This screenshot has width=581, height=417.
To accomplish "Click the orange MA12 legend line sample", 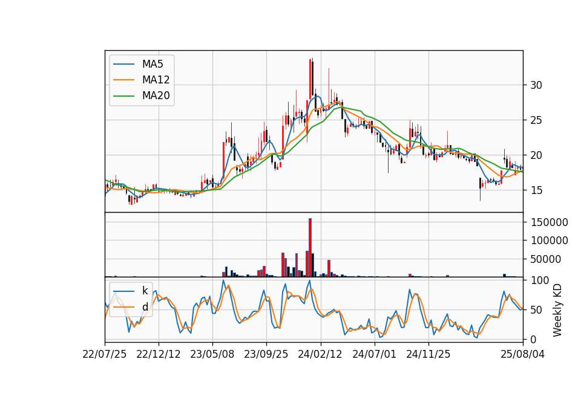I will (x=123, y=80).
